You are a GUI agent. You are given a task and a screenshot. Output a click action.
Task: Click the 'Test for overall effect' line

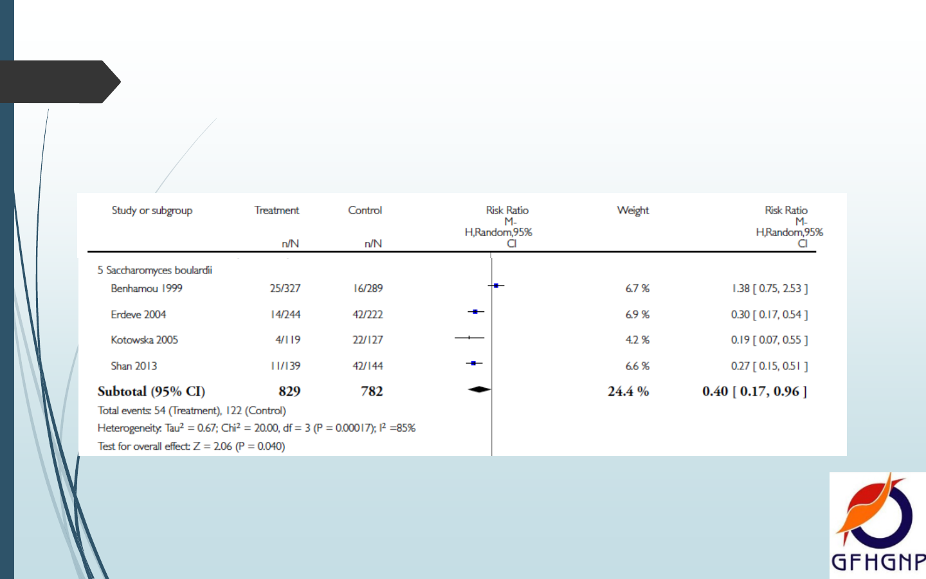point(191,446)
